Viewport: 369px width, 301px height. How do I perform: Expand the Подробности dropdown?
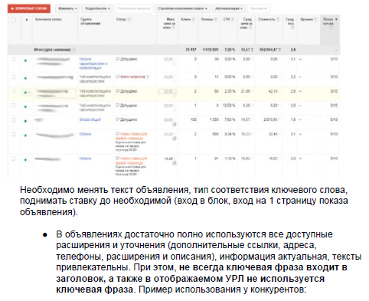[x=97, y=8]
